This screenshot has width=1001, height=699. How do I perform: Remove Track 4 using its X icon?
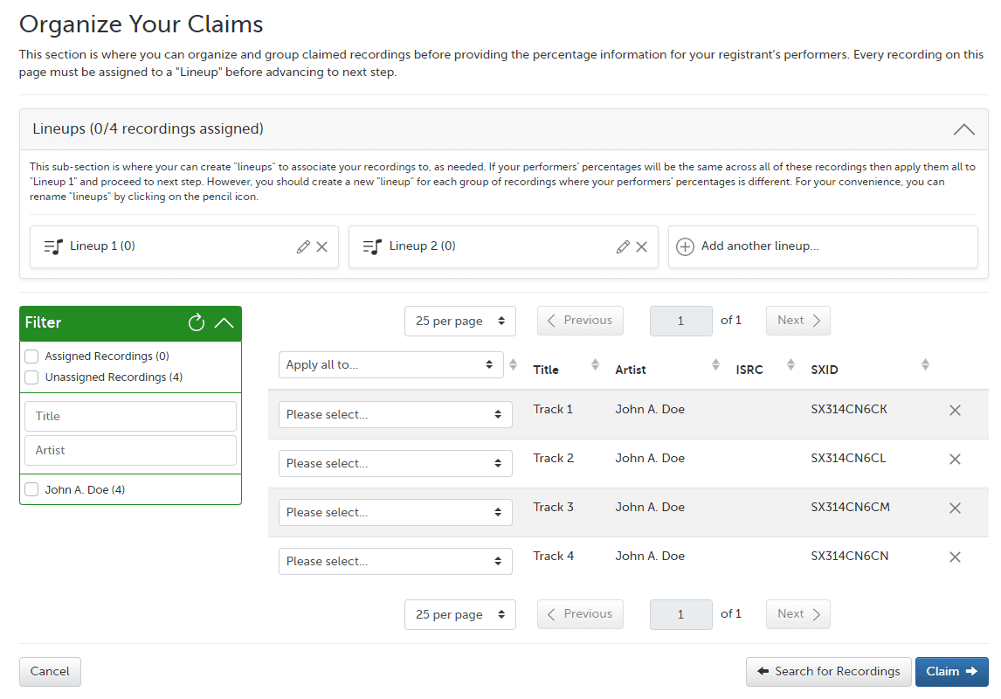(955, 557)
